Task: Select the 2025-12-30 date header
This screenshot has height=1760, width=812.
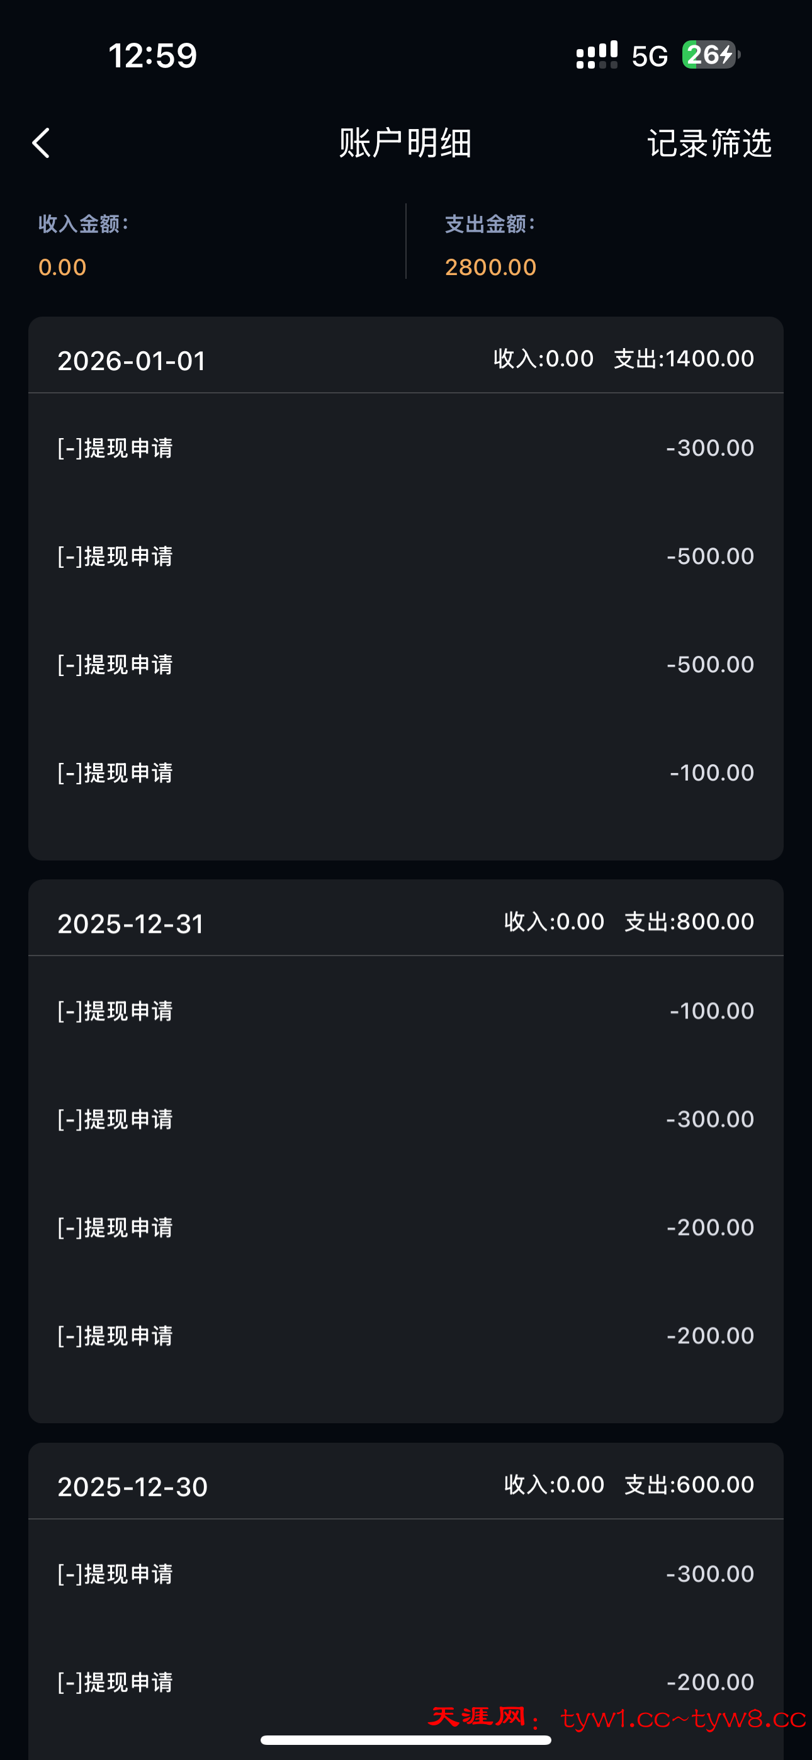Action: pos(132,1487)
